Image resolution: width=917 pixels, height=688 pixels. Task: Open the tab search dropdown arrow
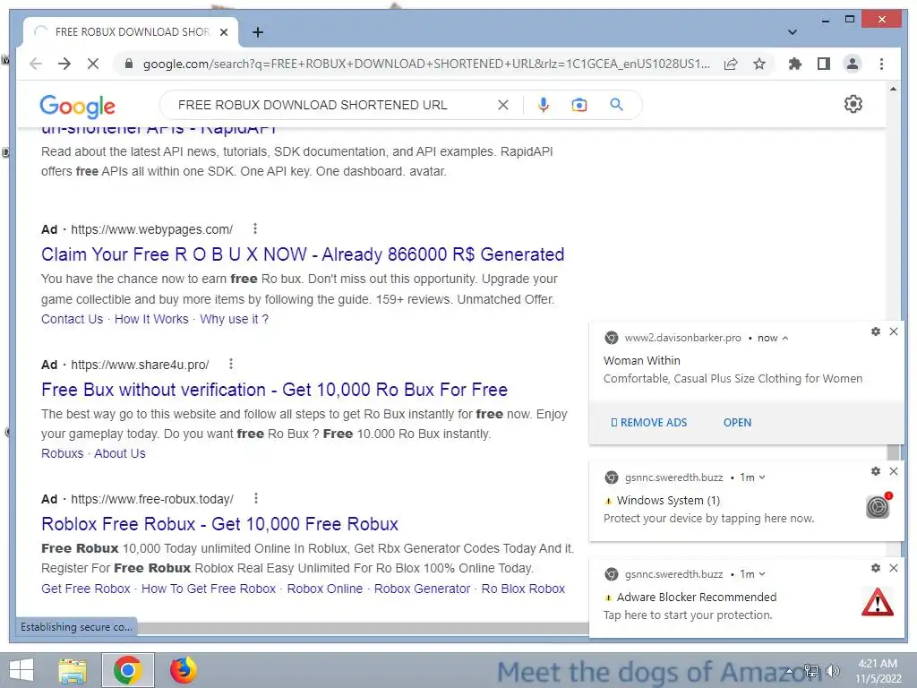pyautogui.click(x=792, y=32)
